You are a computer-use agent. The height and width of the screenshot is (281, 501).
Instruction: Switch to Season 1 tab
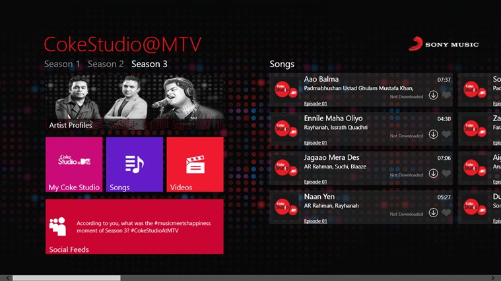click(62, 64)
